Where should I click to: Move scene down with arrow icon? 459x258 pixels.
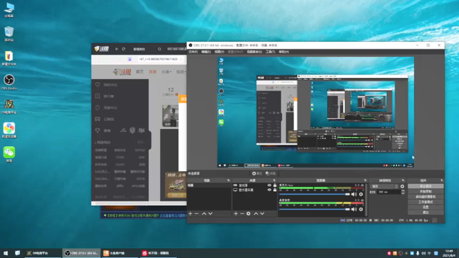pos(210,213)
